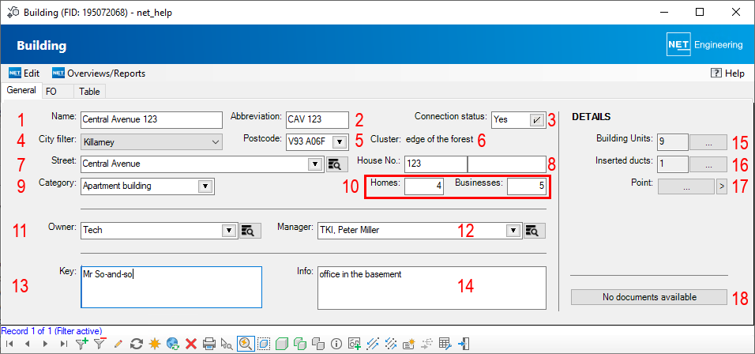
Task: Click the magnifier zoom icon in toolbar
Action: coord(245,344)
